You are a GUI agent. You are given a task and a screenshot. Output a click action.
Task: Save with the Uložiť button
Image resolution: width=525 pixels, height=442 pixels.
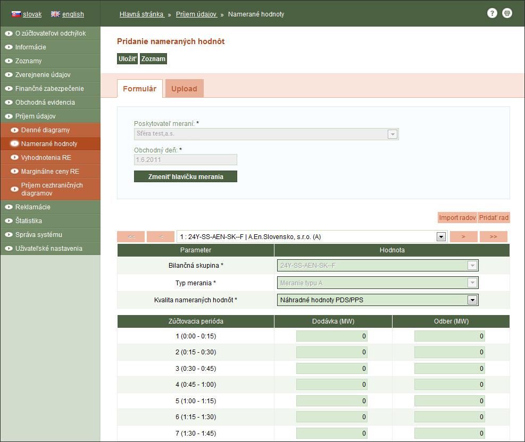pos(127,59)
